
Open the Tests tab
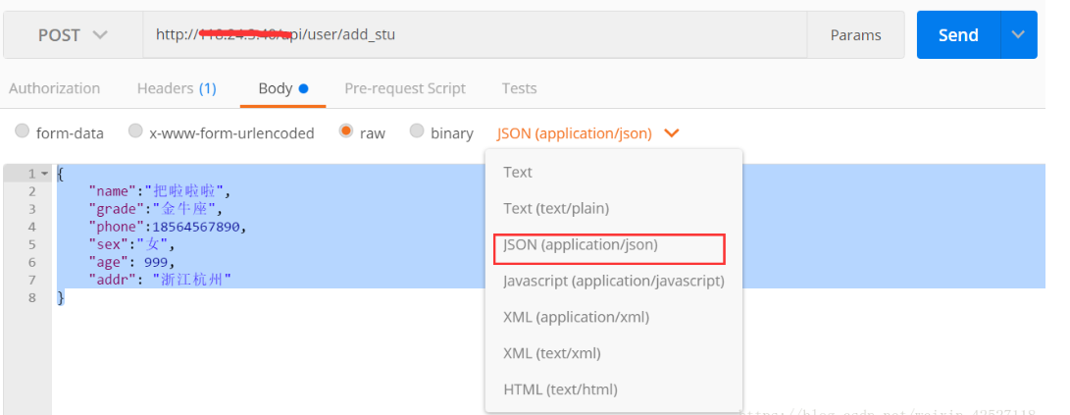tap(519, 88)
